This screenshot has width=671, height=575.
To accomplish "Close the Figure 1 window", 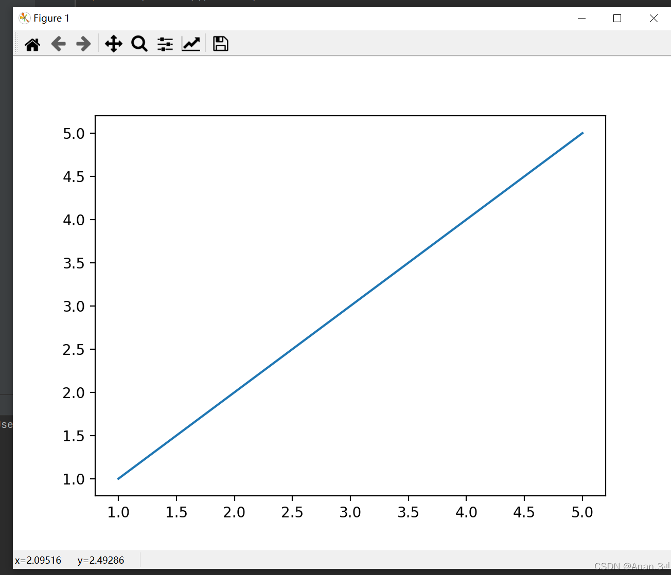I will [x=654, y=19].
